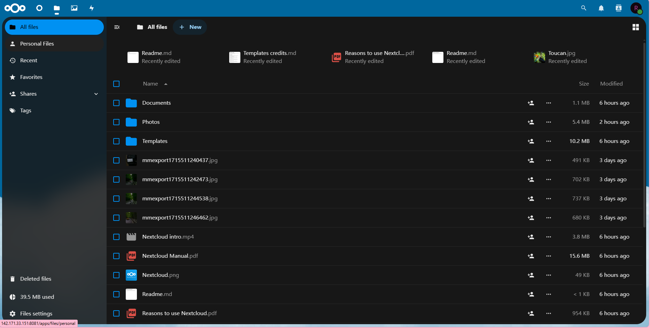Select the Templates folder checkbox

(116, 141)
